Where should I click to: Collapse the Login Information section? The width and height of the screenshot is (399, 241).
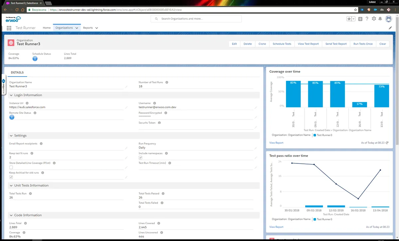tap(11, 95)
